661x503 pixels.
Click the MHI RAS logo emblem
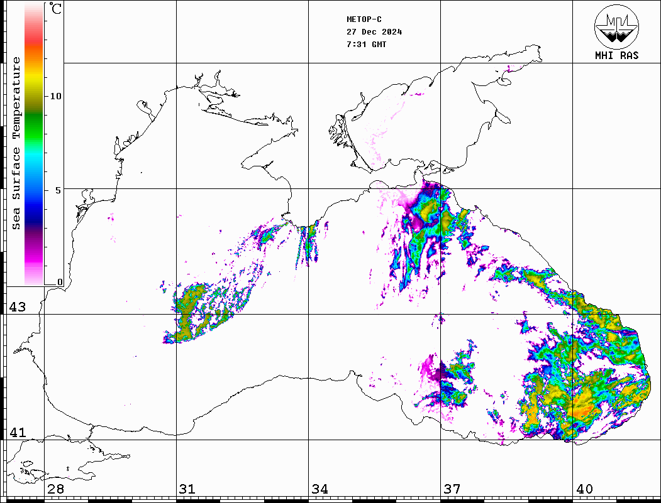click(x=617, y=26)
